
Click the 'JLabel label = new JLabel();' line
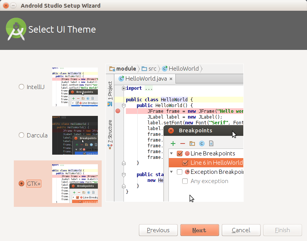click(185, 117)
